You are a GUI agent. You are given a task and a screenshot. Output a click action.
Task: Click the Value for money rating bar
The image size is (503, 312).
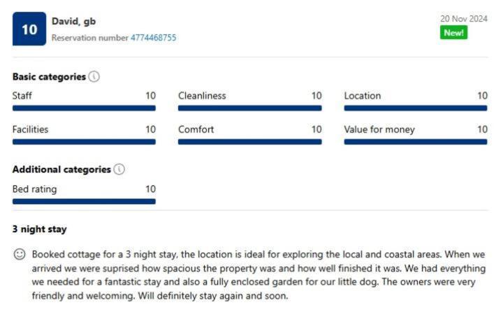click(416, 142)
